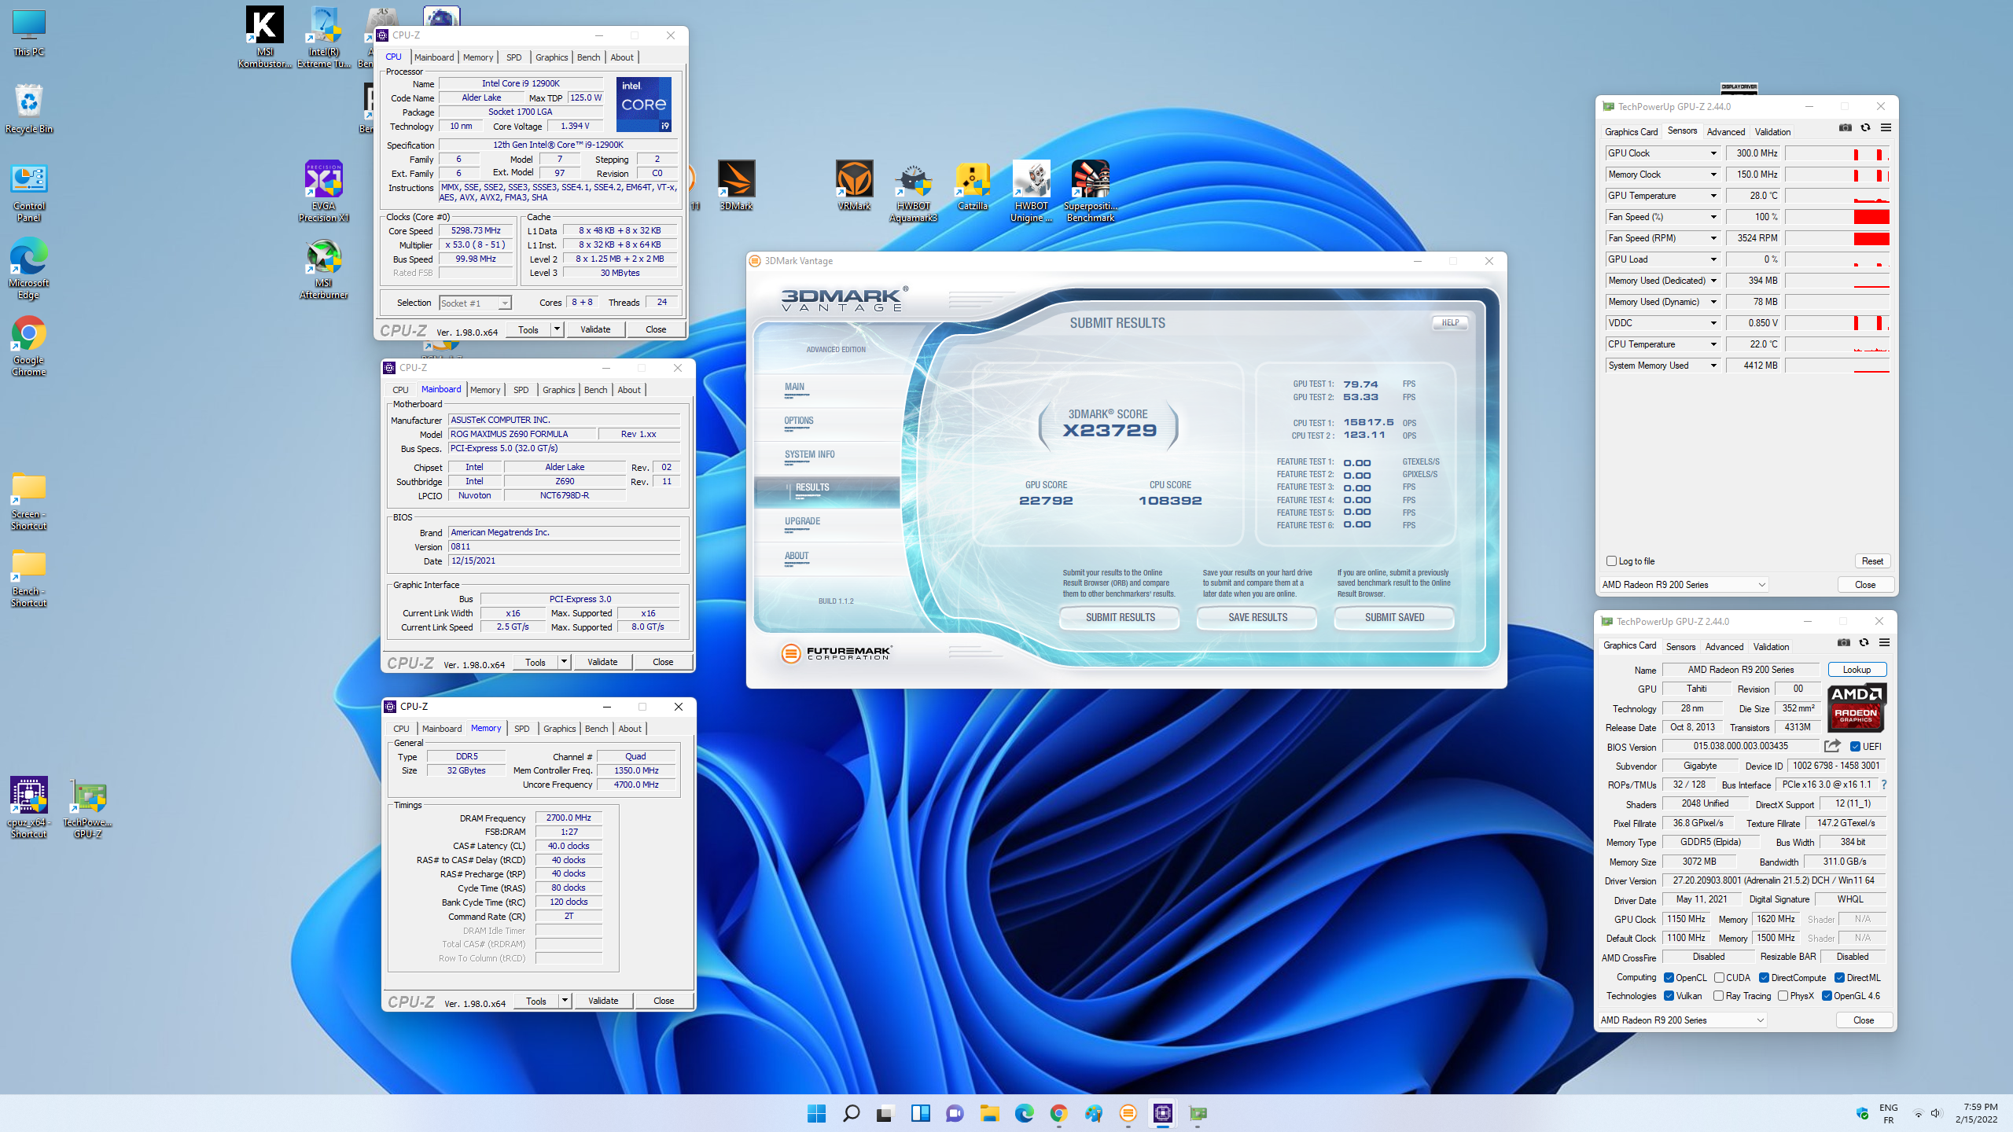Click GPU Temperature value 28.0 °C
The image size is (2013, 1132).
click(x=1753, y=196)
